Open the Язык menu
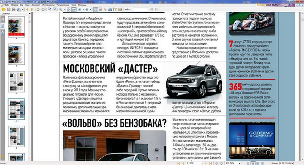Screen dimensions: 304x165 27,5
